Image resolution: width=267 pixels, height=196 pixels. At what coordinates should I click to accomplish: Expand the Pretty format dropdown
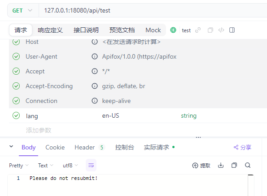coord(19,165)
